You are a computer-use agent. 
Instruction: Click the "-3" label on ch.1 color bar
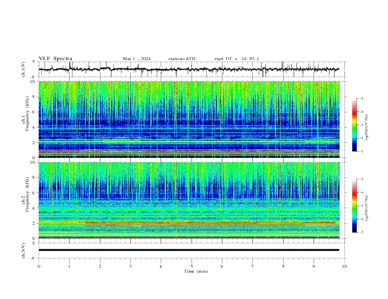click(361, 98)
